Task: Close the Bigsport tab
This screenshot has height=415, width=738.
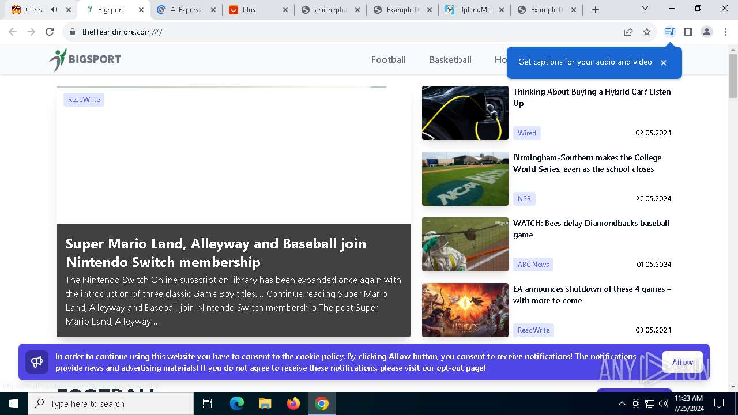Action: [141, 10]
